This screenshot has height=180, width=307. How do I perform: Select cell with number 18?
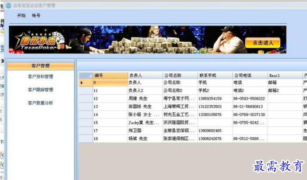110,138
